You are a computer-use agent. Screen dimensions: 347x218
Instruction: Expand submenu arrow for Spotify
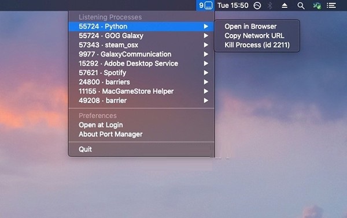click(x=206, y=73)
